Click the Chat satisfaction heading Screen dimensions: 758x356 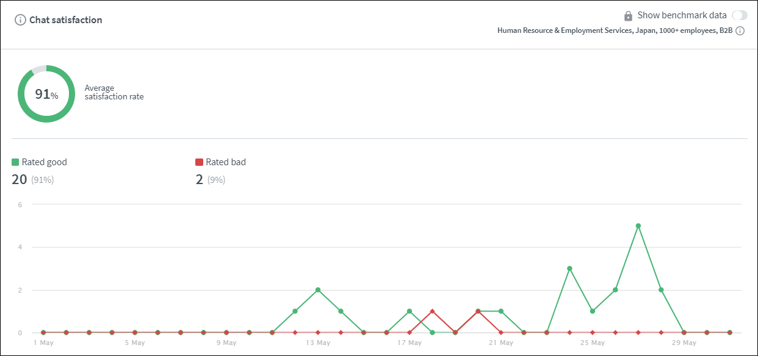pos(66,20)
